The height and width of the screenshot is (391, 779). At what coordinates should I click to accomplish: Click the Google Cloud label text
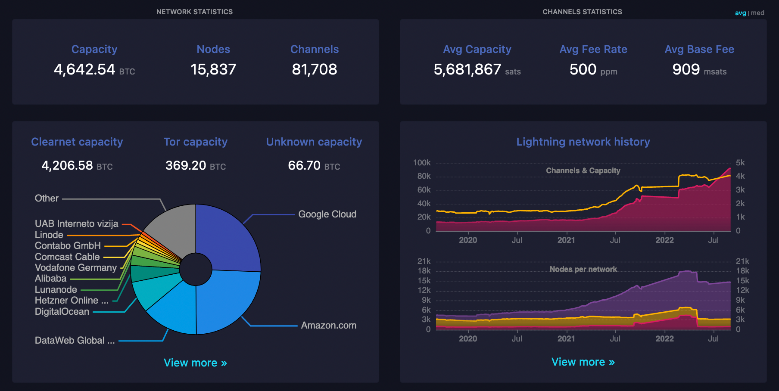click(327, 214)
